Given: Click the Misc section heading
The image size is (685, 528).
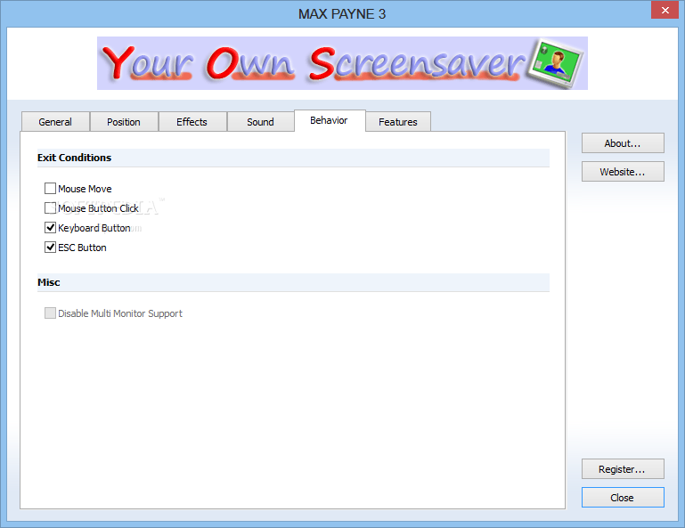Looking at the screenshot, I should coord(48,282).
